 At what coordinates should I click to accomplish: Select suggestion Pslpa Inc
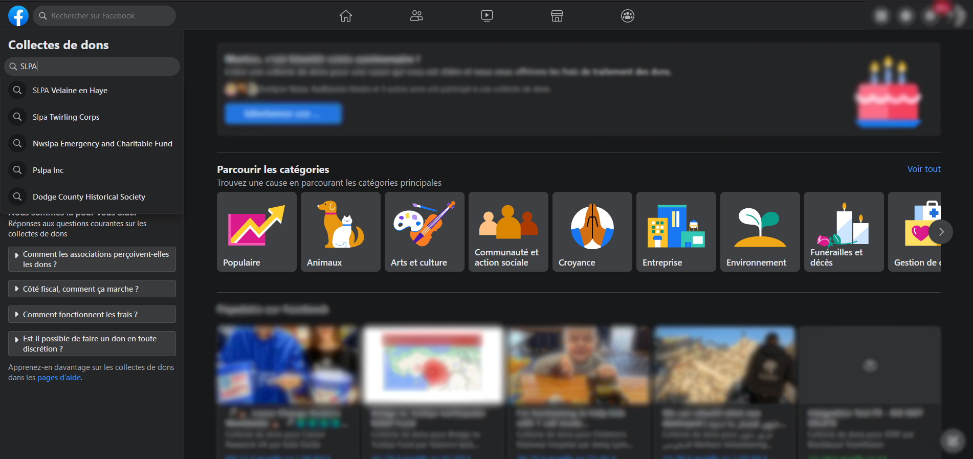[x=92, y=170]
